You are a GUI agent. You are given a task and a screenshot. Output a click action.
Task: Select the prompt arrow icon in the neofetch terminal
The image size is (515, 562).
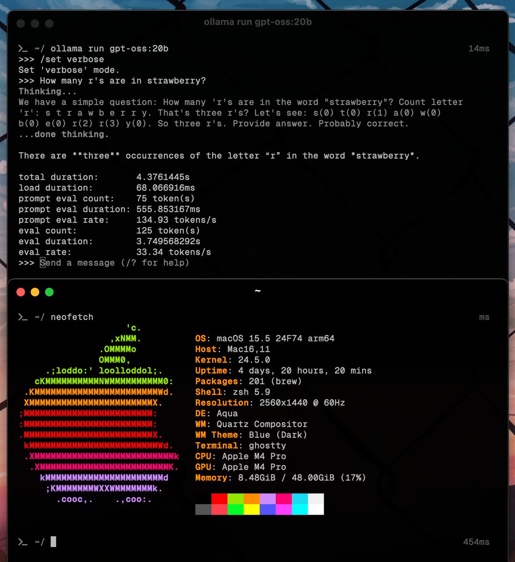[x=22, y=317]
